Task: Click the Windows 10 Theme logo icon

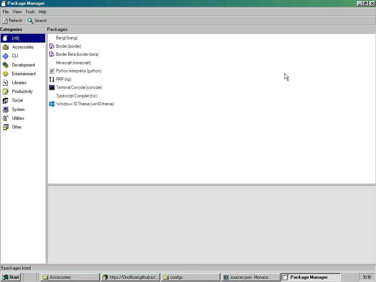Action: 51,104
